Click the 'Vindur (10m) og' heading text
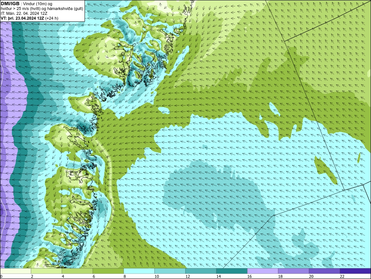Viewport: 371px width, 279px height. (x=38, y=4)
